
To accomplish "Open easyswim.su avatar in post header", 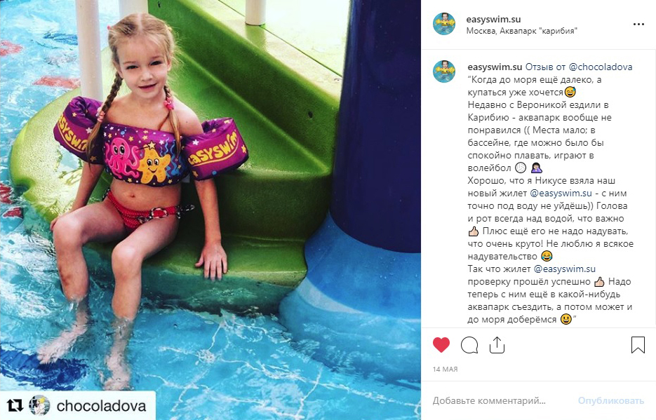I will 444,24.
